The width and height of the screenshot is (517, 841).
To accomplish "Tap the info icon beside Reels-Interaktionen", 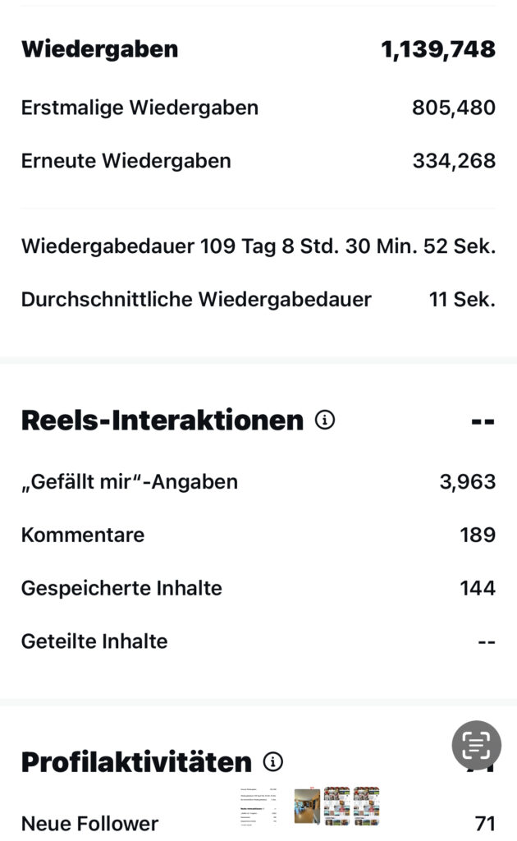I will point(326,420).
